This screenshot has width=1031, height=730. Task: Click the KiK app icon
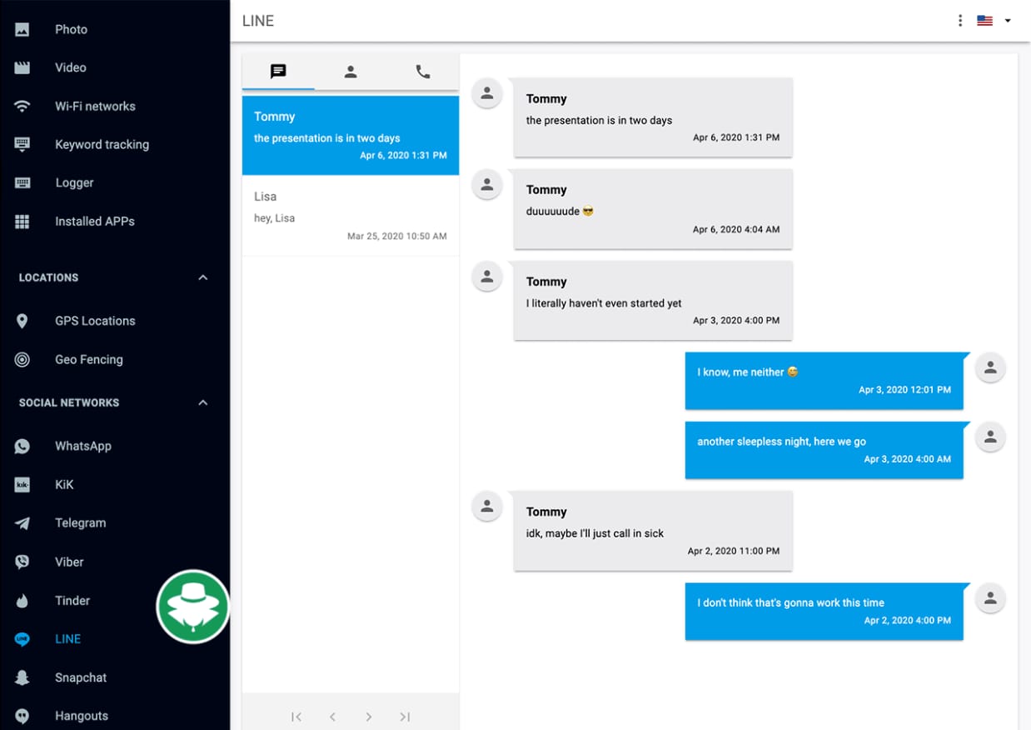point(22,484)
